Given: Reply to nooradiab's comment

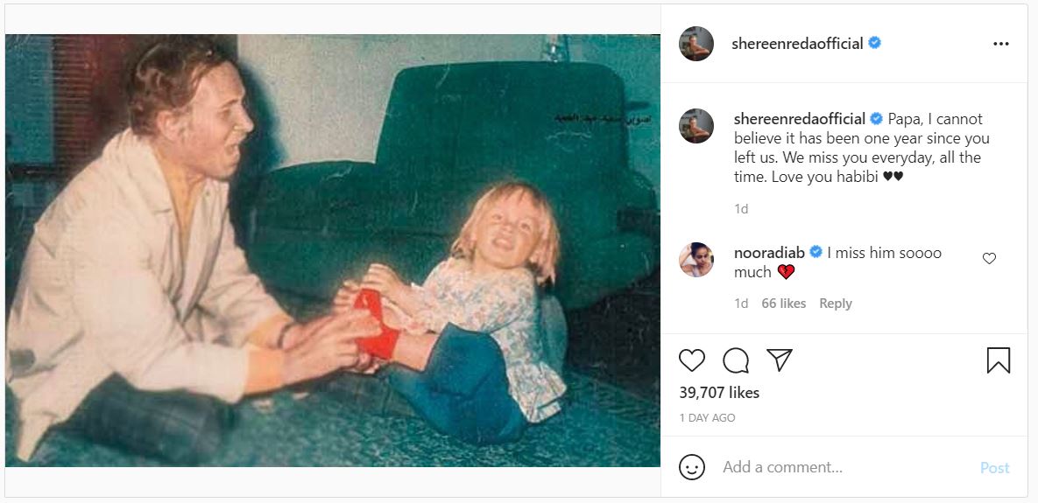Looking at the screenshot, I should pyautogui.click(x=836, y=304).
